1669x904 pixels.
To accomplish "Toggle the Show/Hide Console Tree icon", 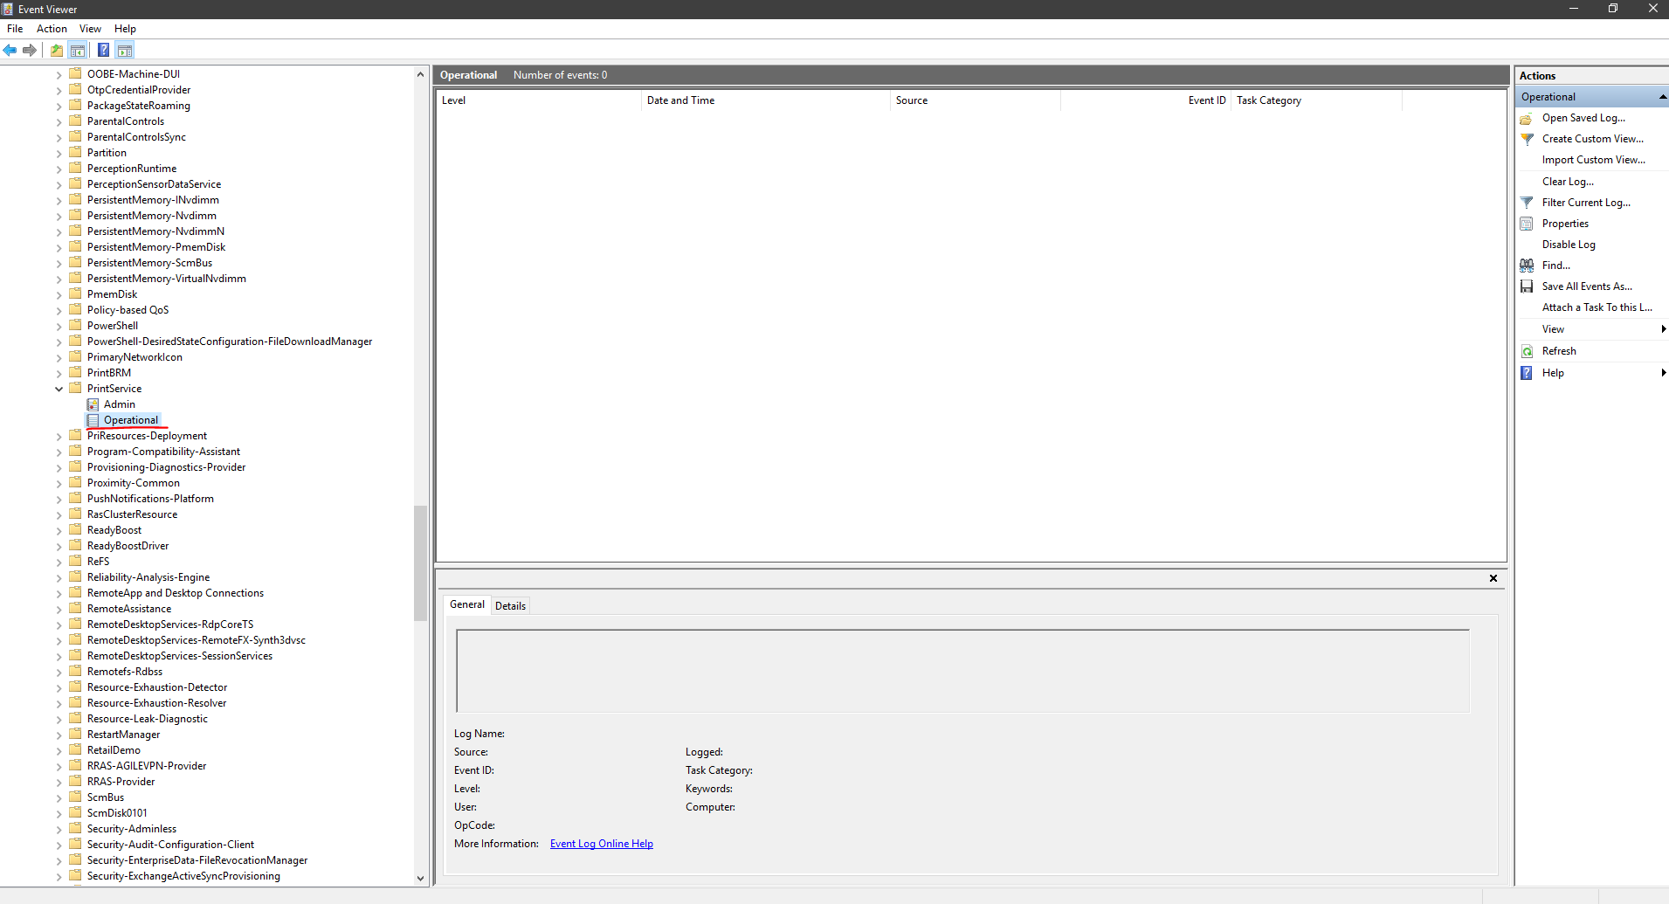I will click(x=78, y=51).
